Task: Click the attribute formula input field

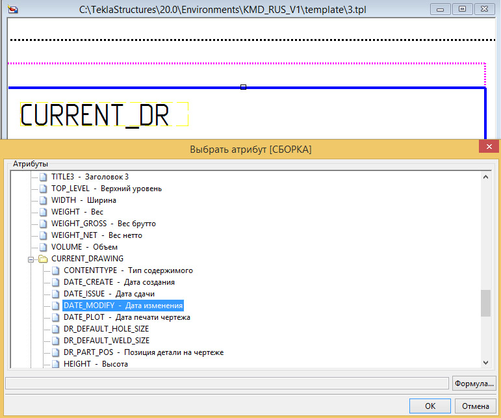Action: (227, 384)
